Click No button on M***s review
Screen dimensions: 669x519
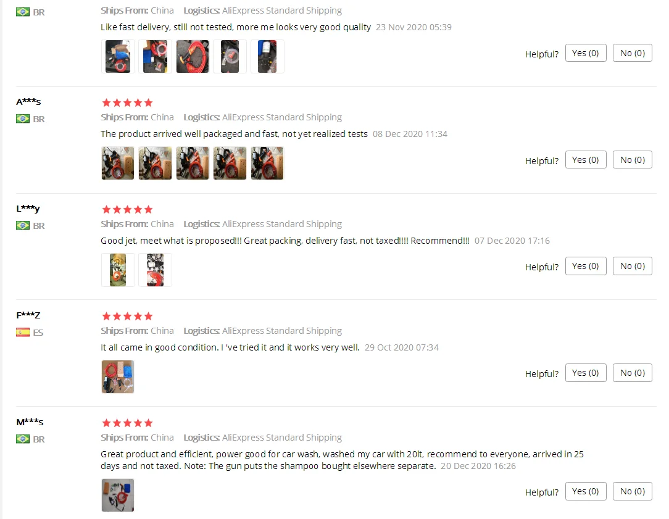tap(633, 491)
